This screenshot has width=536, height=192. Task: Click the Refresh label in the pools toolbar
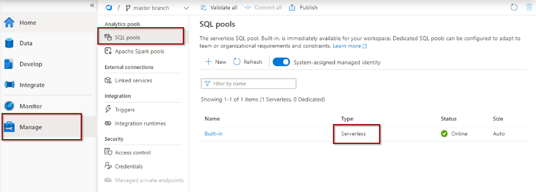click(x=253, y=62)
